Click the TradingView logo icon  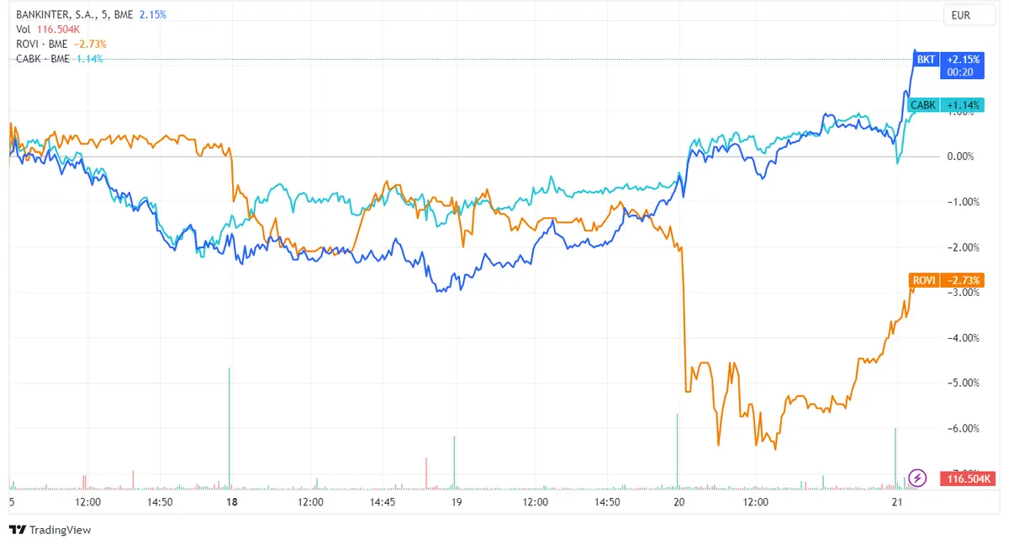(18, 531)
